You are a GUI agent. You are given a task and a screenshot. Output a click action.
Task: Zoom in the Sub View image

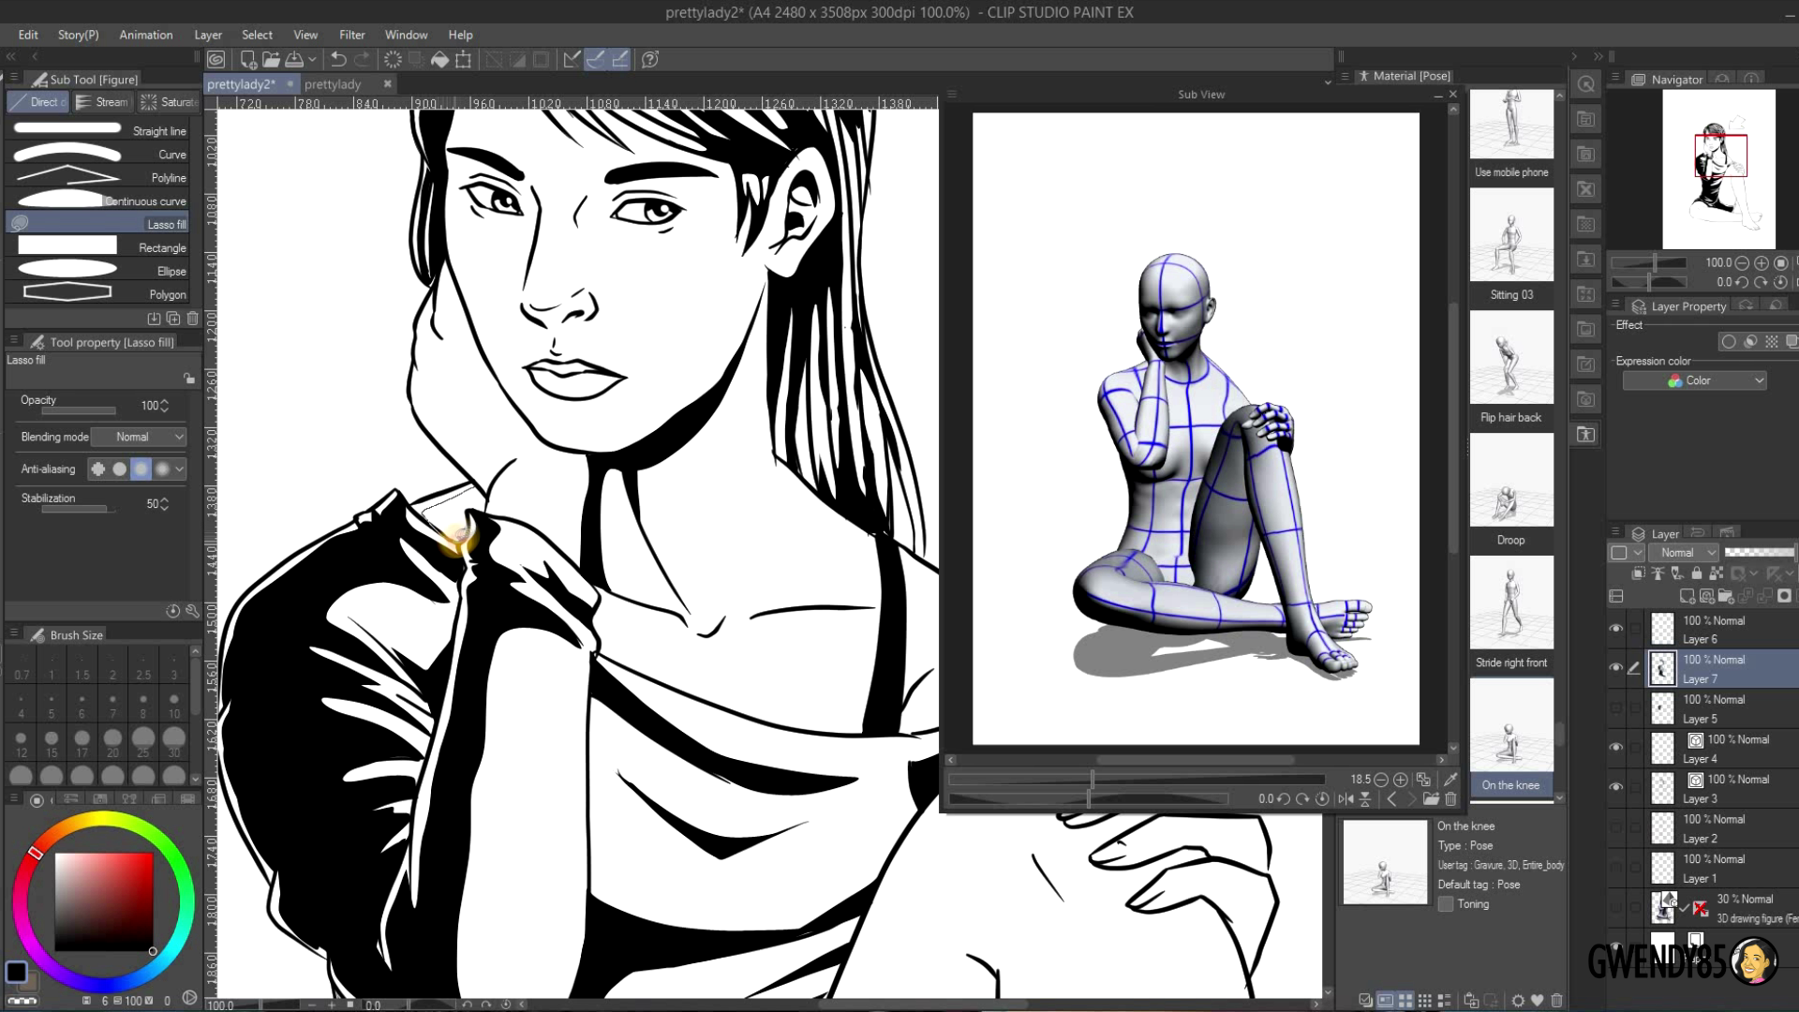click(1401, 780)
